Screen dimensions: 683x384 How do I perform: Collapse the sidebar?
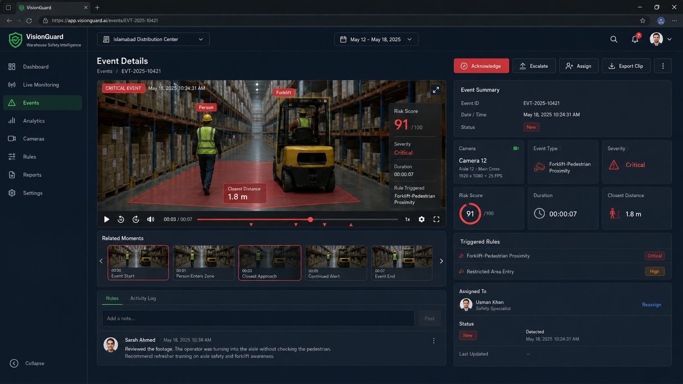[x=27, y=363]
